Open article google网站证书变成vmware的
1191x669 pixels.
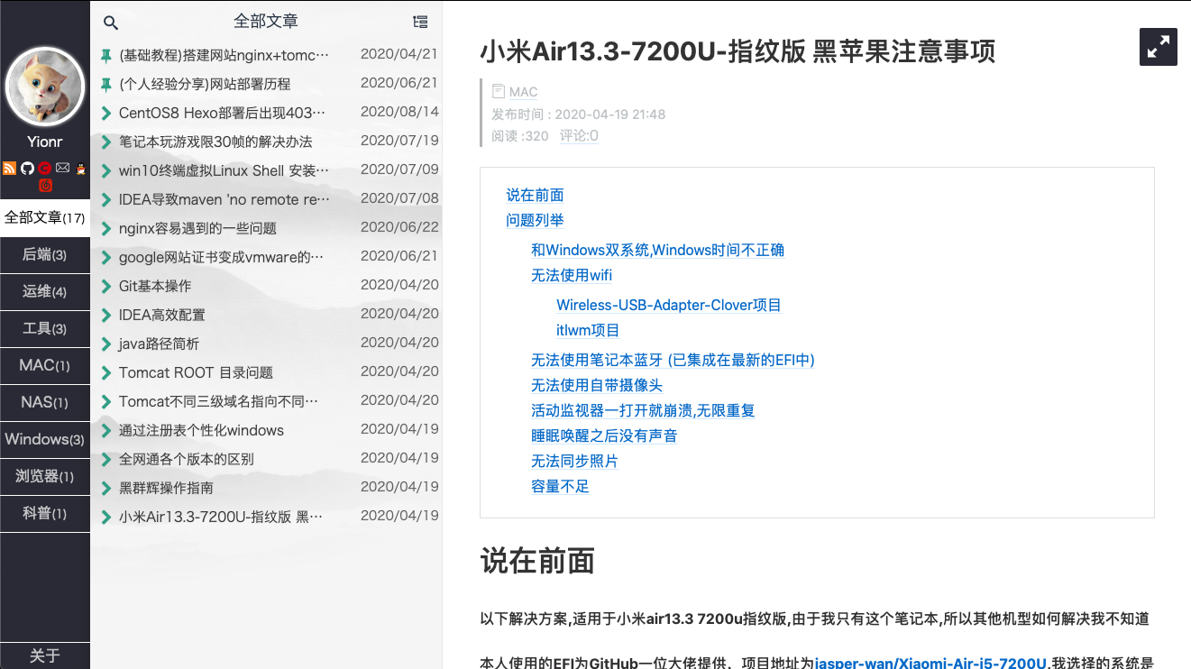point(221,257)
